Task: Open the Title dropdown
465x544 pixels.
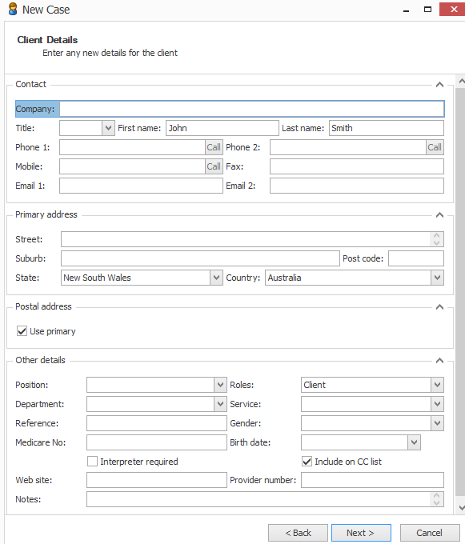Action: [108, 128]
